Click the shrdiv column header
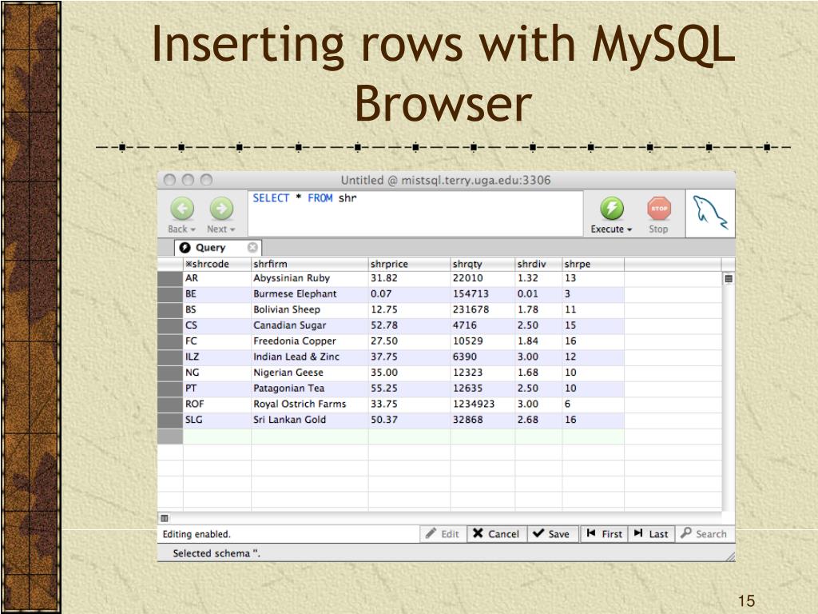 point(539,264)
